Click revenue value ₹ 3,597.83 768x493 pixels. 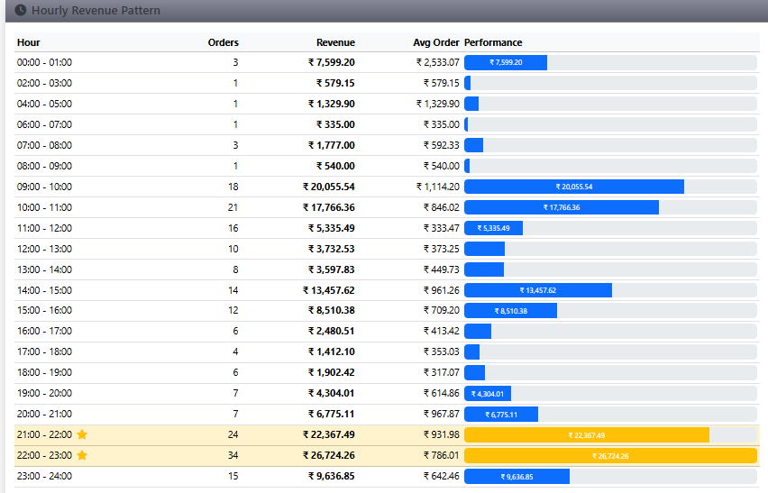pyautogui.click(x=332, y=269)
